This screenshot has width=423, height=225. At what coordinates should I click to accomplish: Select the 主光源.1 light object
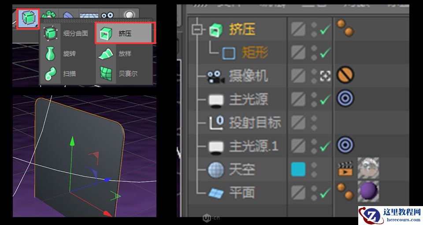[254, 146]
